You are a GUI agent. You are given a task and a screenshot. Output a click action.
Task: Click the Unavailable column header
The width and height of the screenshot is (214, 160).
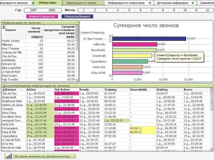[138, 90]
